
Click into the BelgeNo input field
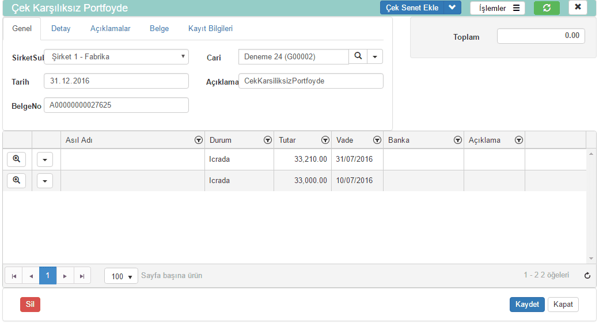click(116, 105)
